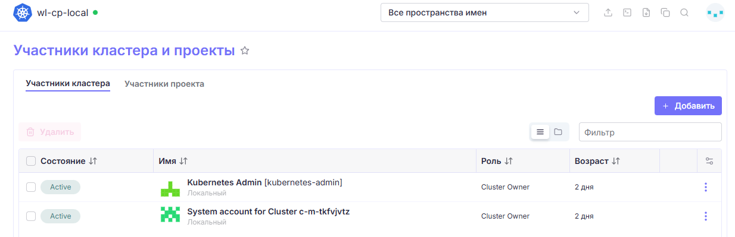Image resolution: width=735 pixels, height=237 pixels.
Task: Select the Kubernetes Admin row checkbox
Action: coord(31,187)
